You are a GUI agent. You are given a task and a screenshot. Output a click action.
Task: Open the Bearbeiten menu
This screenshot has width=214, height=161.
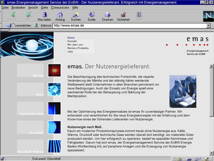coord(18,8)
